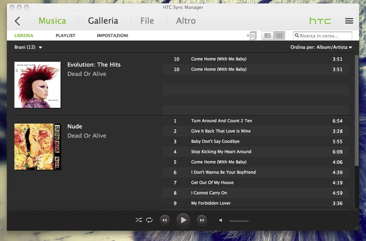366x241 pixels.
Task: Click the search magnifier icon
Action: 297,35
